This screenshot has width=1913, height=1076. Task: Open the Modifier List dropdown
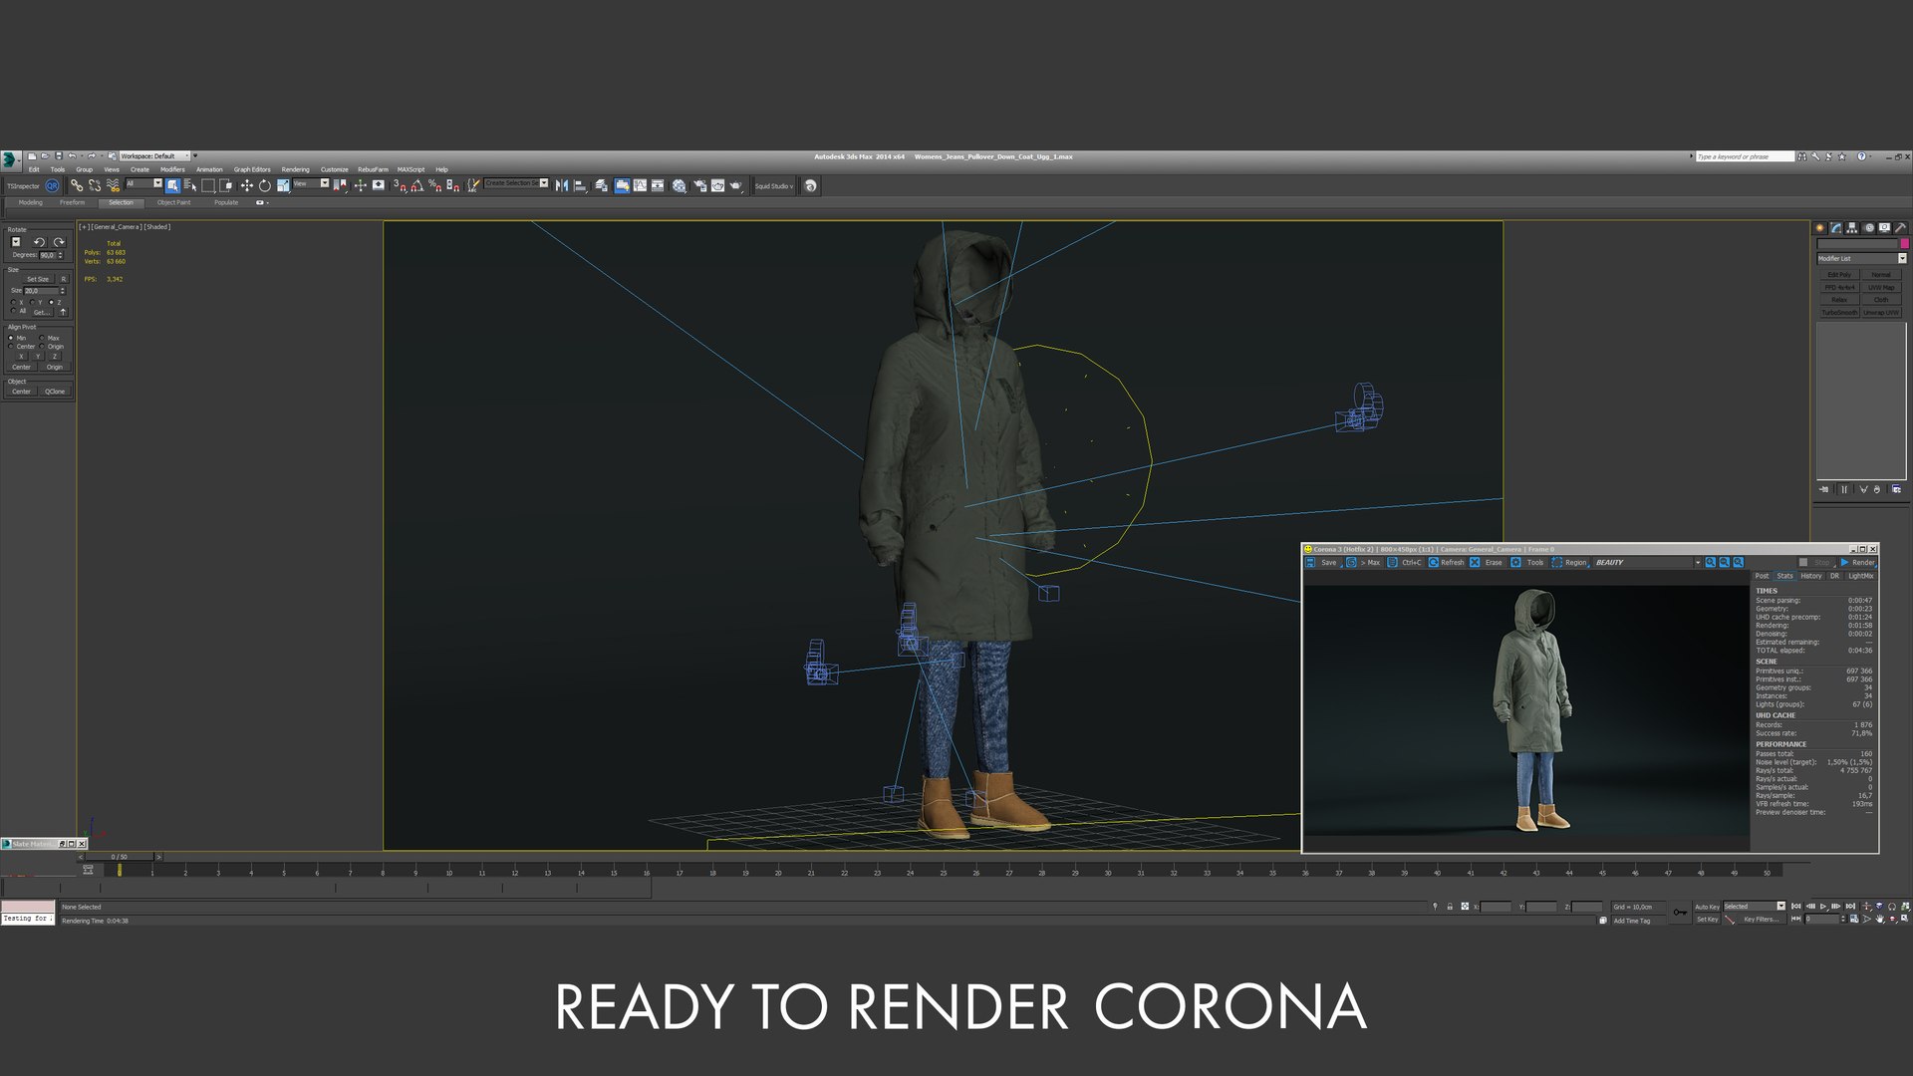[x=1861, y=258]
